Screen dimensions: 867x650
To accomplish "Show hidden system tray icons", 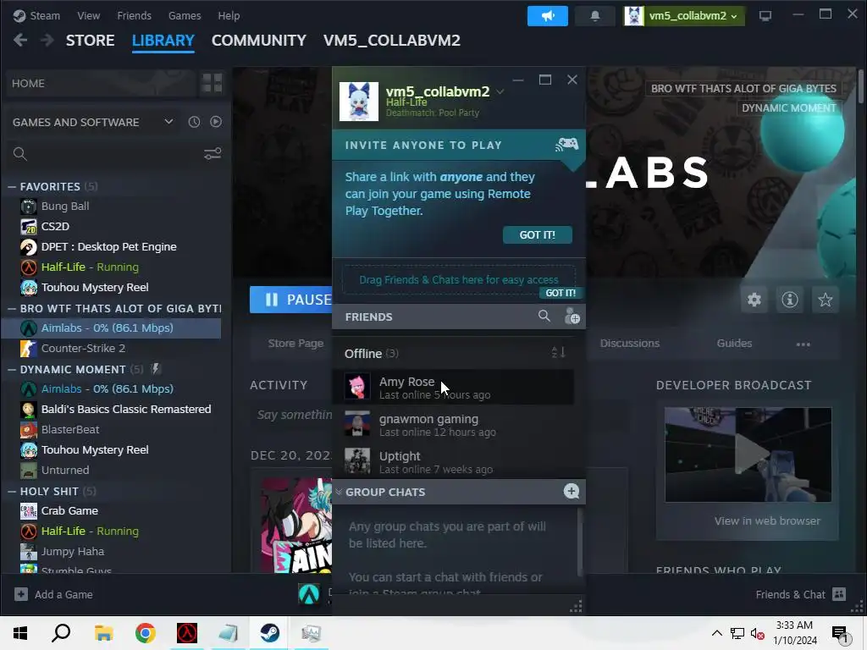I will [716, 633].
